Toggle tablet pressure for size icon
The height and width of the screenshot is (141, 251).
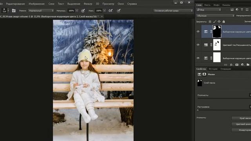coord(118,11)
